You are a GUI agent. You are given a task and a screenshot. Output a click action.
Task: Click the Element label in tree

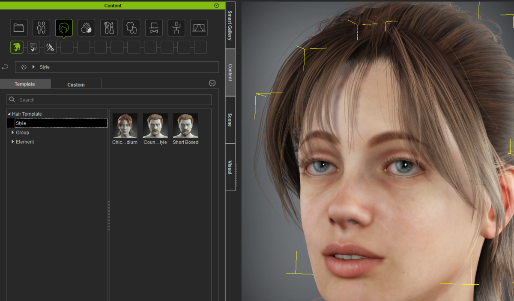pyautogui.click(x=25, y=142)
